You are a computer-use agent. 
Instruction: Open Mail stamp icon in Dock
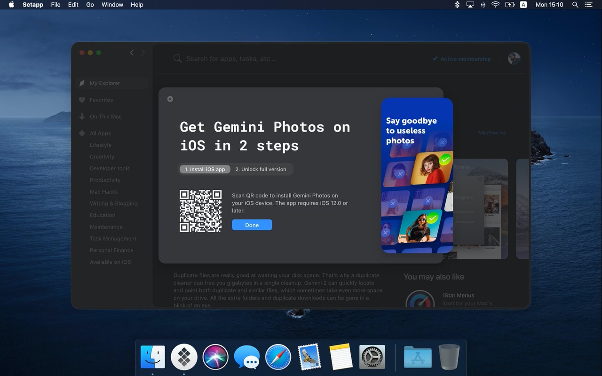coord(309,357)
